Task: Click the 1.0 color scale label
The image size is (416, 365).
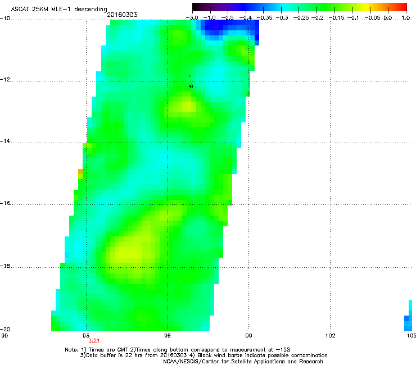Action: point(406,18)
